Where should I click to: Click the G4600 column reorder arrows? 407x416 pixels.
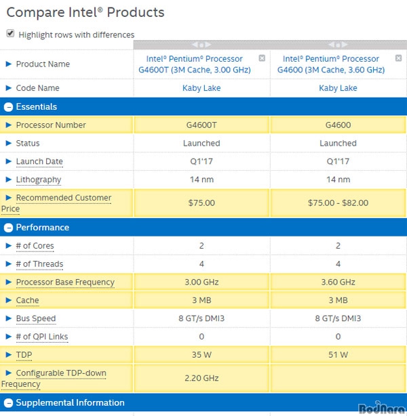[x=338, y=45]
